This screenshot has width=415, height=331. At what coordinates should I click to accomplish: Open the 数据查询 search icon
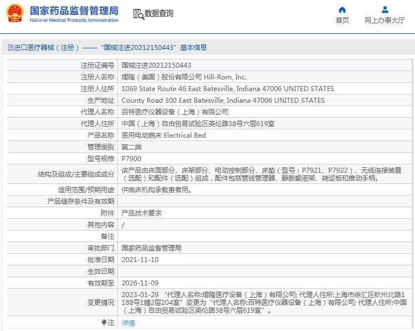pyautogui.click(x=139, y=14)
